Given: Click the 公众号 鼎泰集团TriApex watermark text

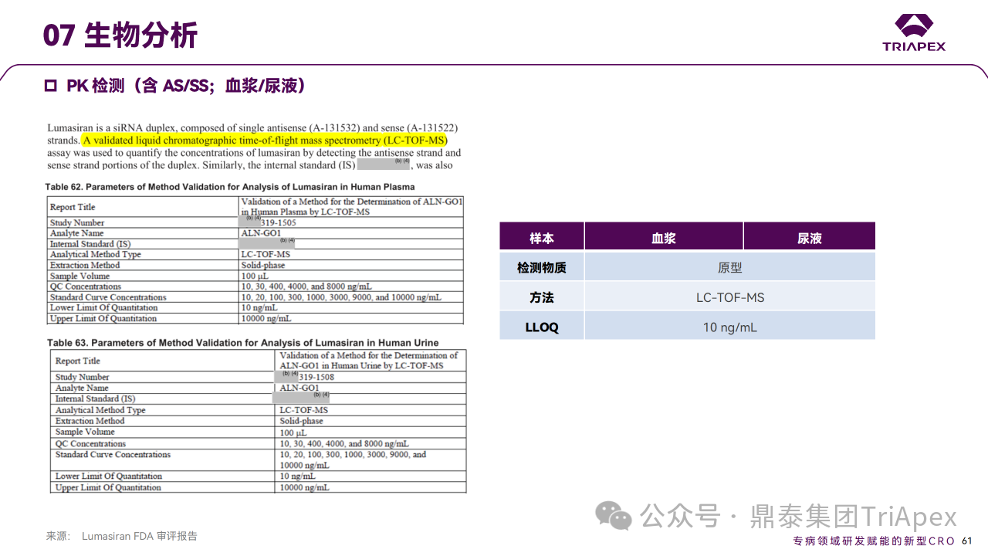Looking at the screenshot, I should 799,516.
